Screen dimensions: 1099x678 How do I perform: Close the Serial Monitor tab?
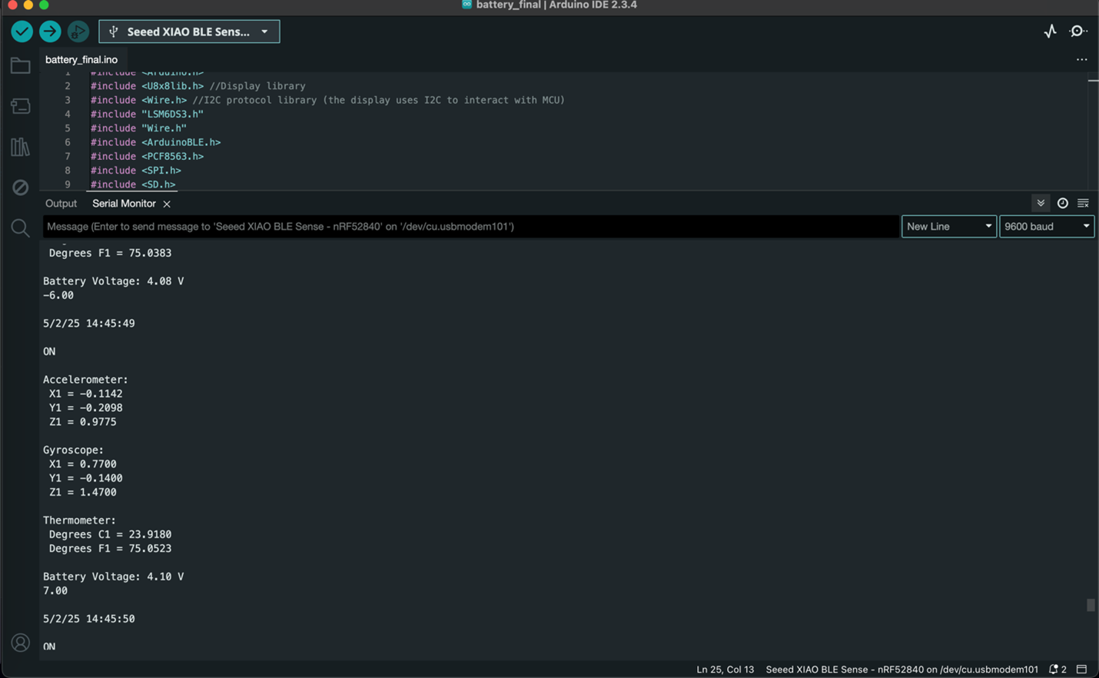(167, 204)
